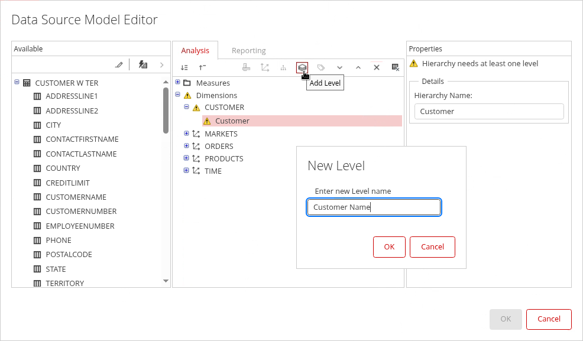Click the move up chevron icon

coord(358,67)
